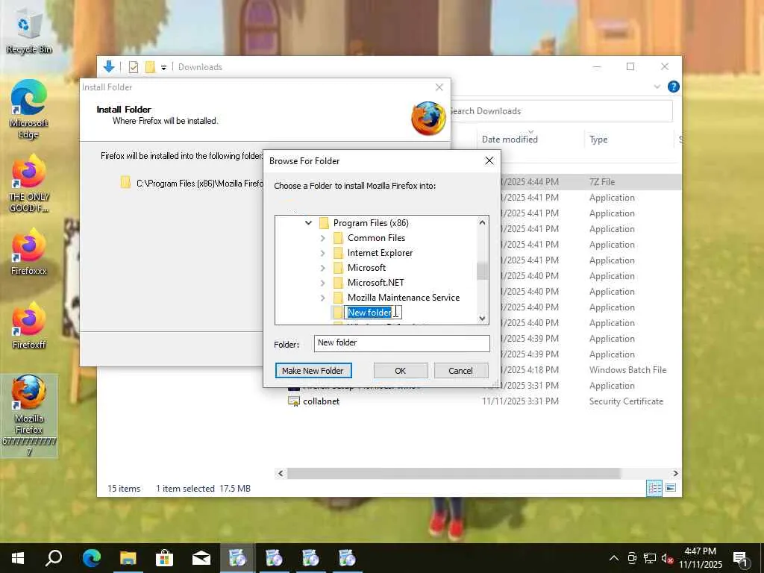This screenshot has width=764, height=573.
Task: Open taskbar Search
Action: click(54, 558)
